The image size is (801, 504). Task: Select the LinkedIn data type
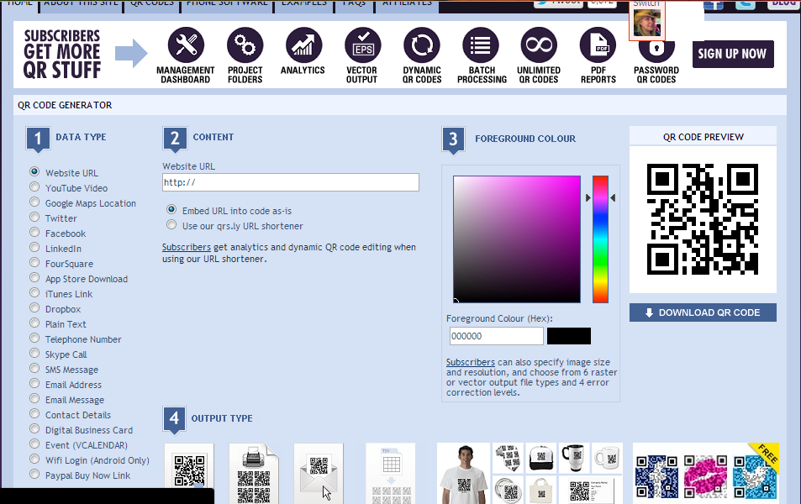(34, 247)
